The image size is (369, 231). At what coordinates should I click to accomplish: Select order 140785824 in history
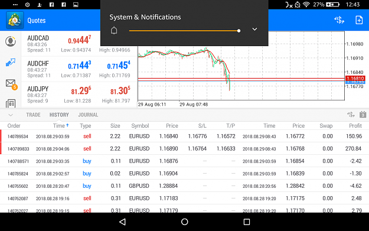point(184,174)
